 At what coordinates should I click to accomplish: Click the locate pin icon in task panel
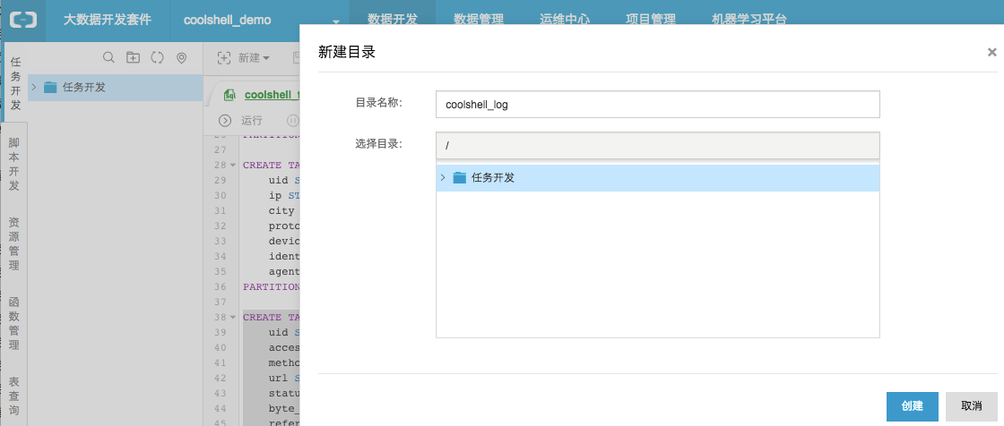[182, 58]
